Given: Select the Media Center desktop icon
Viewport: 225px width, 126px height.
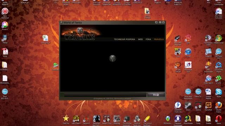Looking at the screenshot, I should 219,38.
